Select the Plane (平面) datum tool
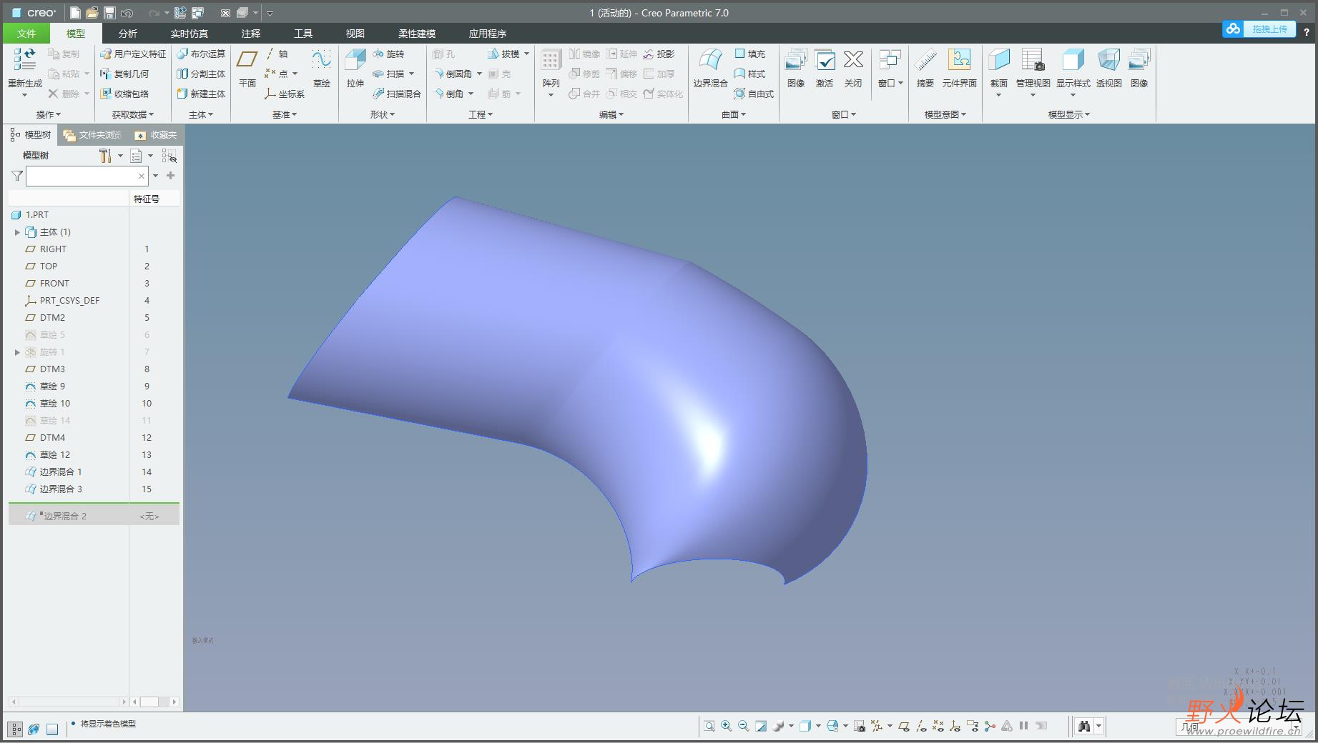1318x743 pixels. coord(247,69)
